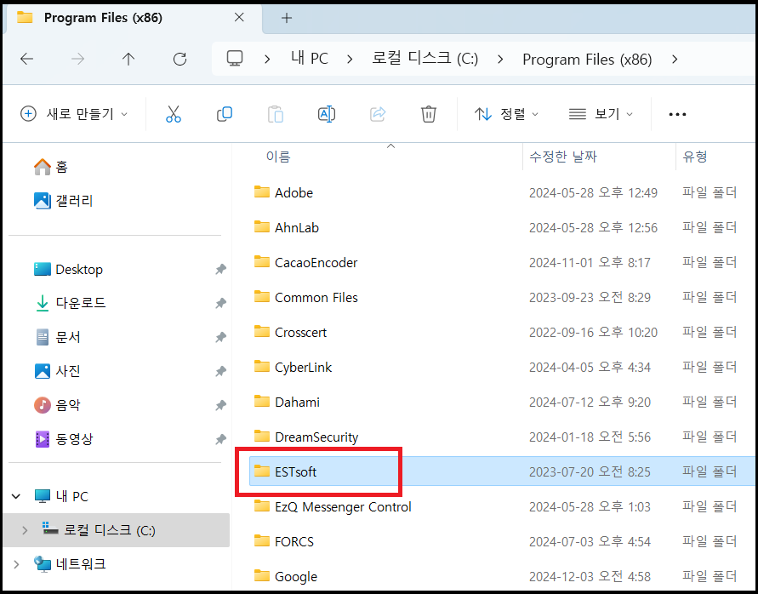Refresh the current folder view
The image size is (758, 594).
tap(180, 59)
